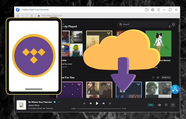Open the two men mix cover
This screenshot has width=186, height=119.
click(99, 90)
